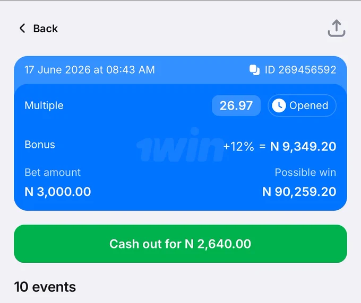Viewport: 361px width, 303px height.
Task: Tap the Possible win amount N 90,259.20
Action: click(299, 192)
